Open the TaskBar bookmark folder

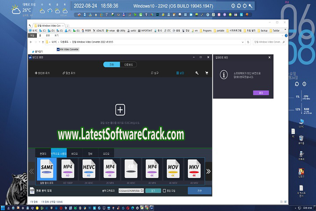pos(274,31)
